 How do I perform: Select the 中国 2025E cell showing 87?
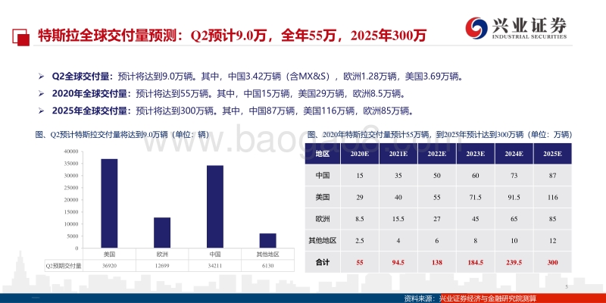point(553,176)
